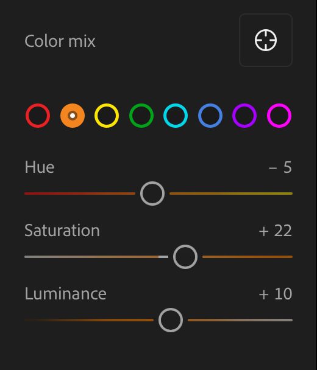This screenshot has height=370, width=317.
Task: Select the purple color circle
Action: click(244, 116)
